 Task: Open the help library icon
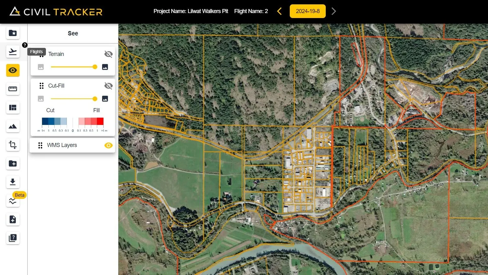(13, 238)
